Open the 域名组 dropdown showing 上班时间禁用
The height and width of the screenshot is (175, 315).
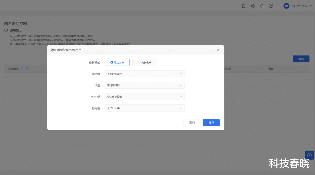(145, 74)
